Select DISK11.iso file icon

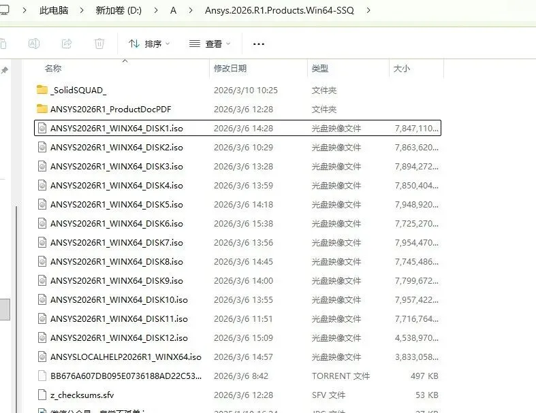(x=42, y=318)
